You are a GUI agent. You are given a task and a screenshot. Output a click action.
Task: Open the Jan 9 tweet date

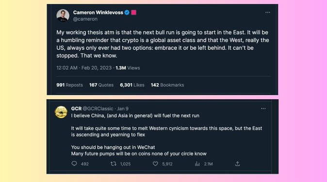(x=123, y=108)
